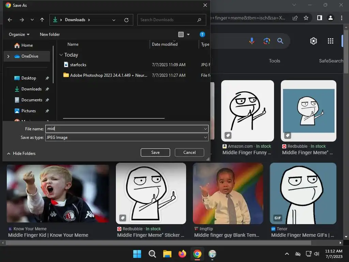Share this page from Chrome address bar
Screen dimensions: 349x262
(295, 18)
